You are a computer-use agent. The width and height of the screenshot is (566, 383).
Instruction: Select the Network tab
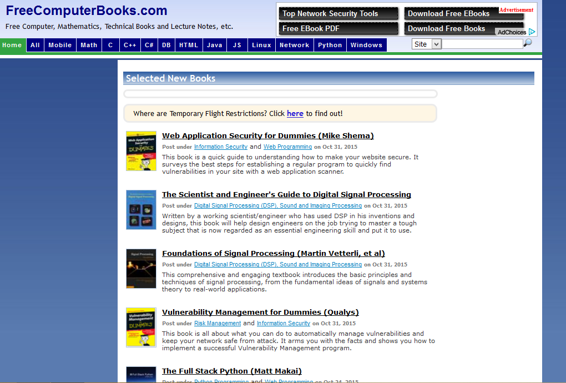(294, 45)
